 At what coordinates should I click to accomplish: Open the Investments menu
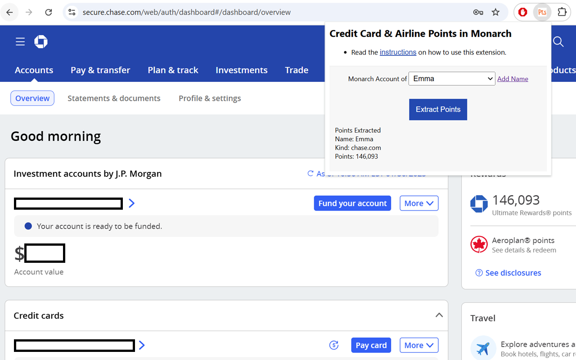click(x=242, y=70)
